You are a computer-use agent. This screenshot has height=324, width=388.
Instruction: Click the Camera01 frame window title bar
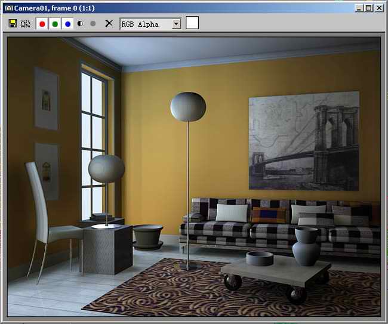coord(194,8)
